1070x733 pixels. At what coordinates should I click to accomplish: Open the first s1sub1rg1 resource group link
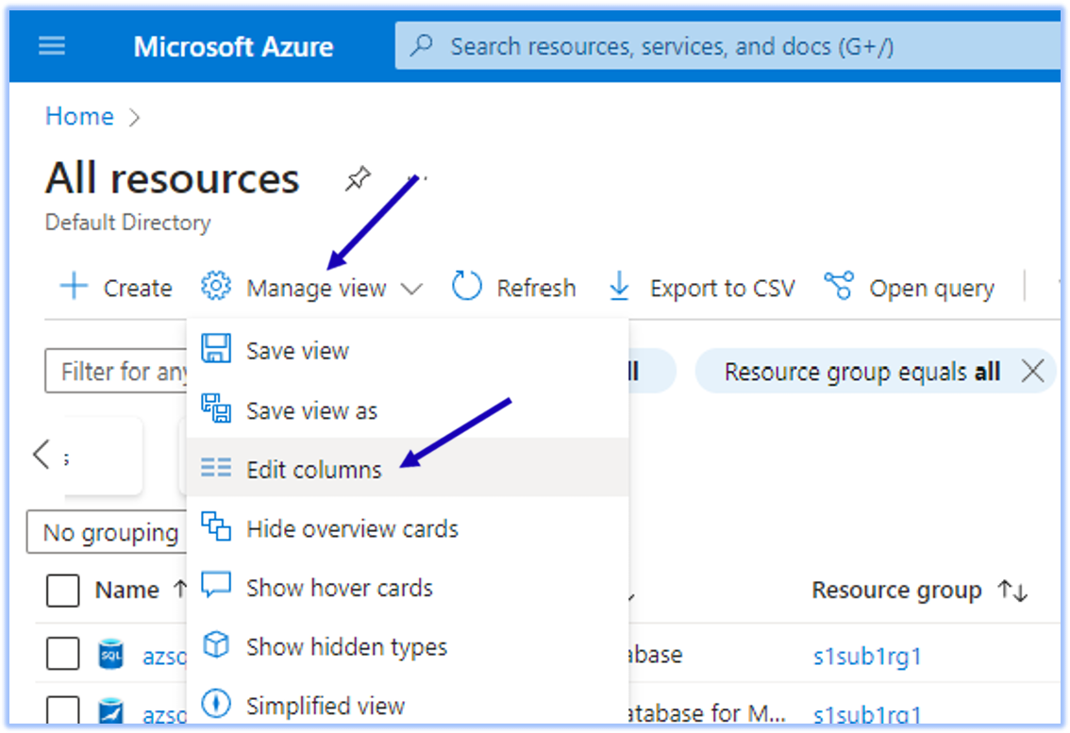(x=866, y=656)
